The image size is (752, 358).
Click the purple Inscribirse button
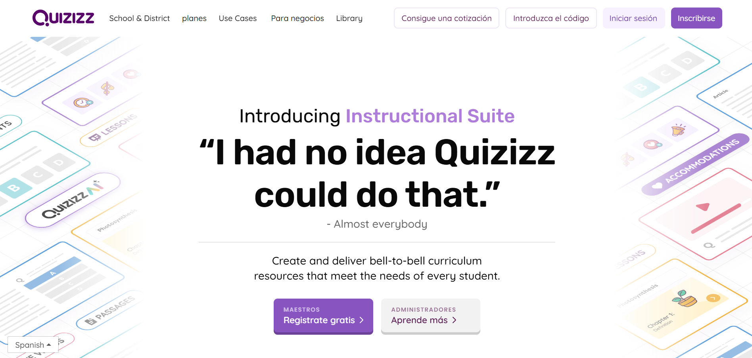tap(696, 18)
